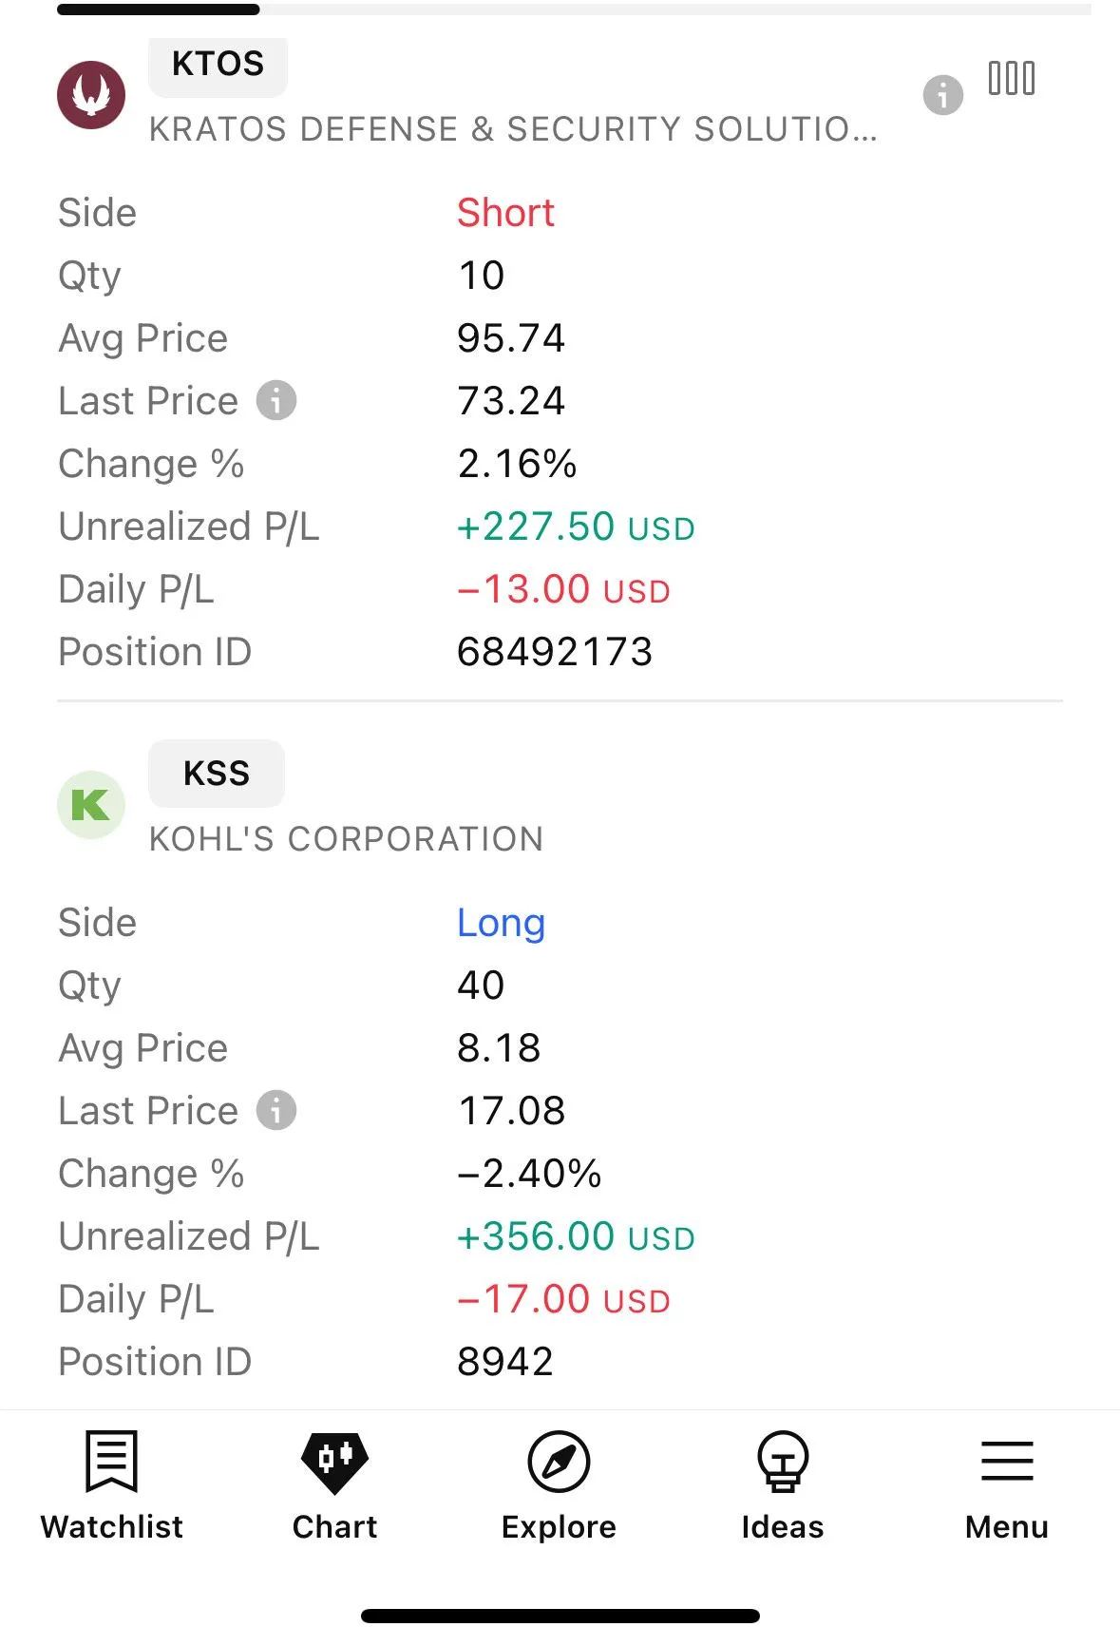The image size is (1120, 1646).
Task: Open info icon beside KTOS header
Action: pos(942,95)
